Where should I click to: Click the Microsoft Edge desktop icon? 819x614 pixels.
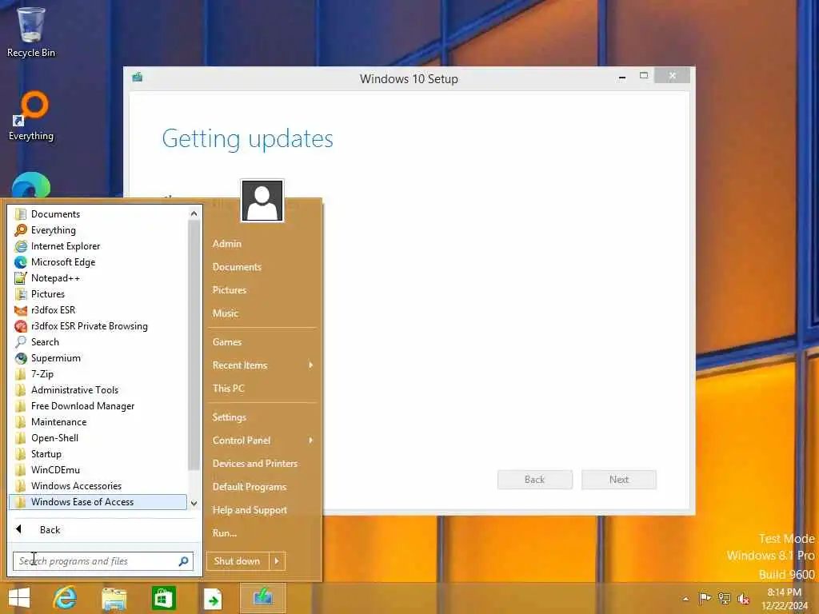(31, 185)
